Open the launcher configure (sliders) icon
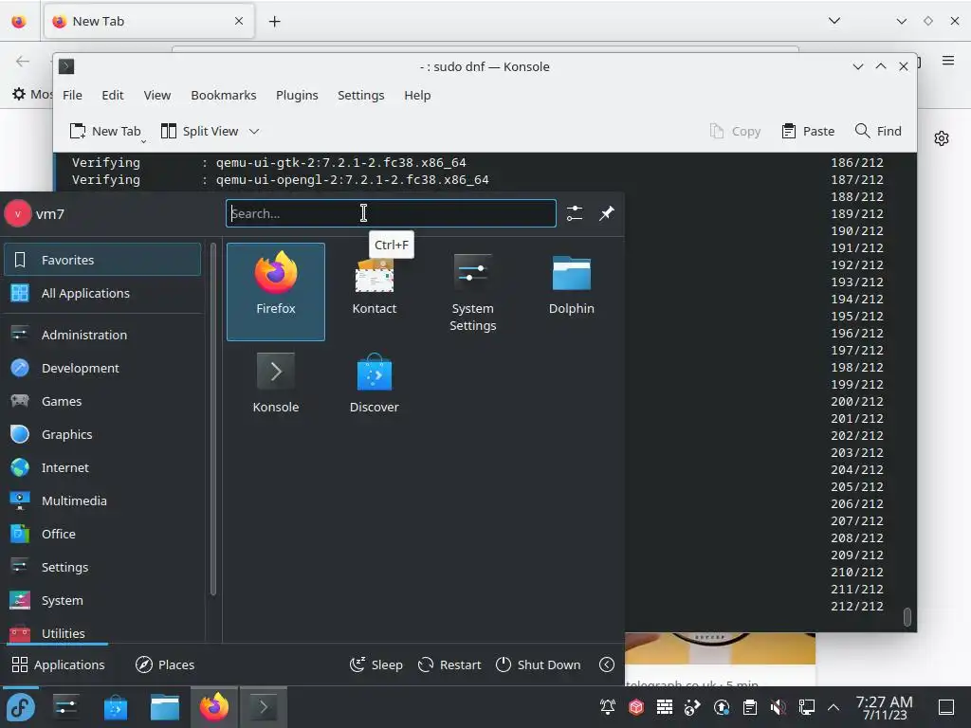Viewport: 971px width, 728px height. coord(575,213)
